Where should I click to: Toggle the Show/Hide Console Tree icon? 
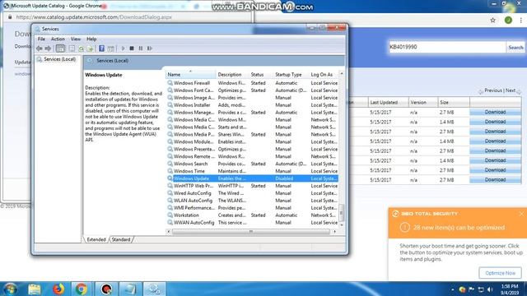pos(60,49)
